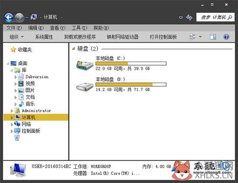This screenshot has width=238, height=183.
Task: Expand the 音乐 library arrow
Action: [x=15, y=104]
